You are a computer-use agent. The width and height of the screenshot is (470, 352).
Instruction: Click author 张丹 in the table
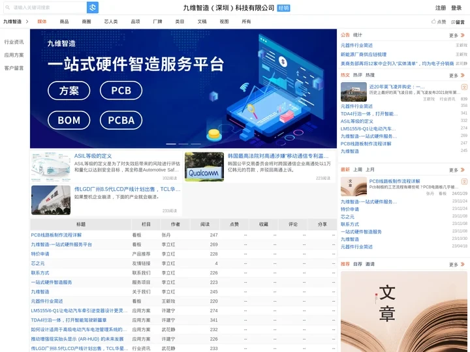click(166, 235)
